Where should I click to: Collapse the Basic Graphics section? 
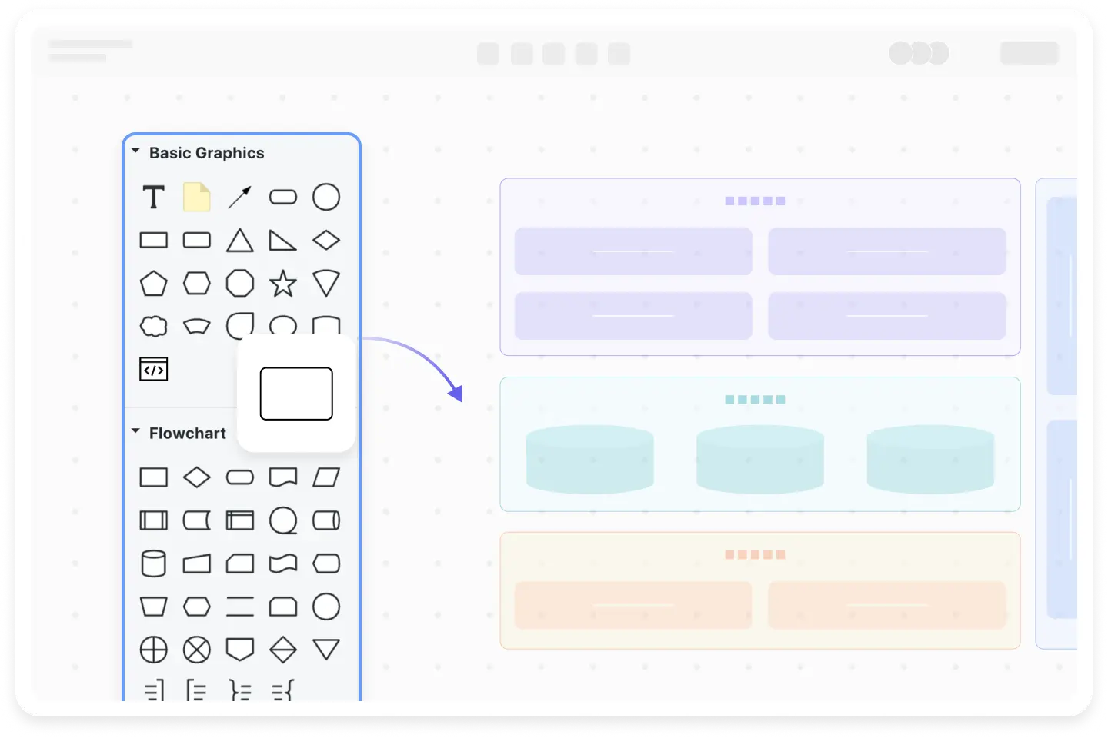[136, 152]
